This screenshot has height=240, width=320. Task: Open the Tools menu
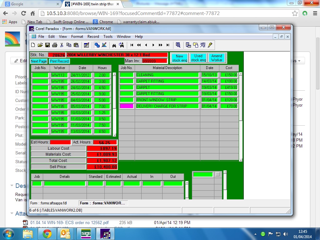(108, 37)
